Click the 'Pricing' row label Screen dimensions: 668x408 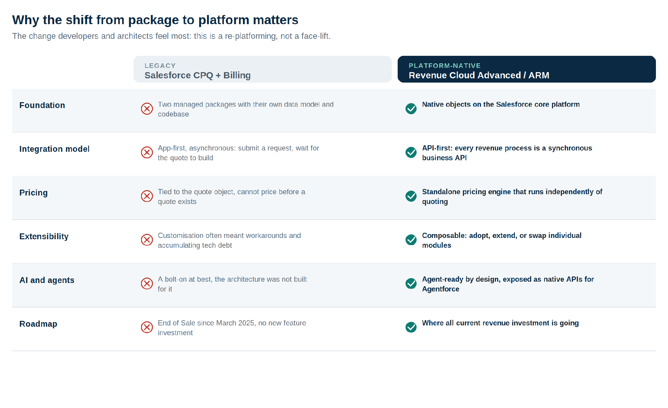(34, 193)
